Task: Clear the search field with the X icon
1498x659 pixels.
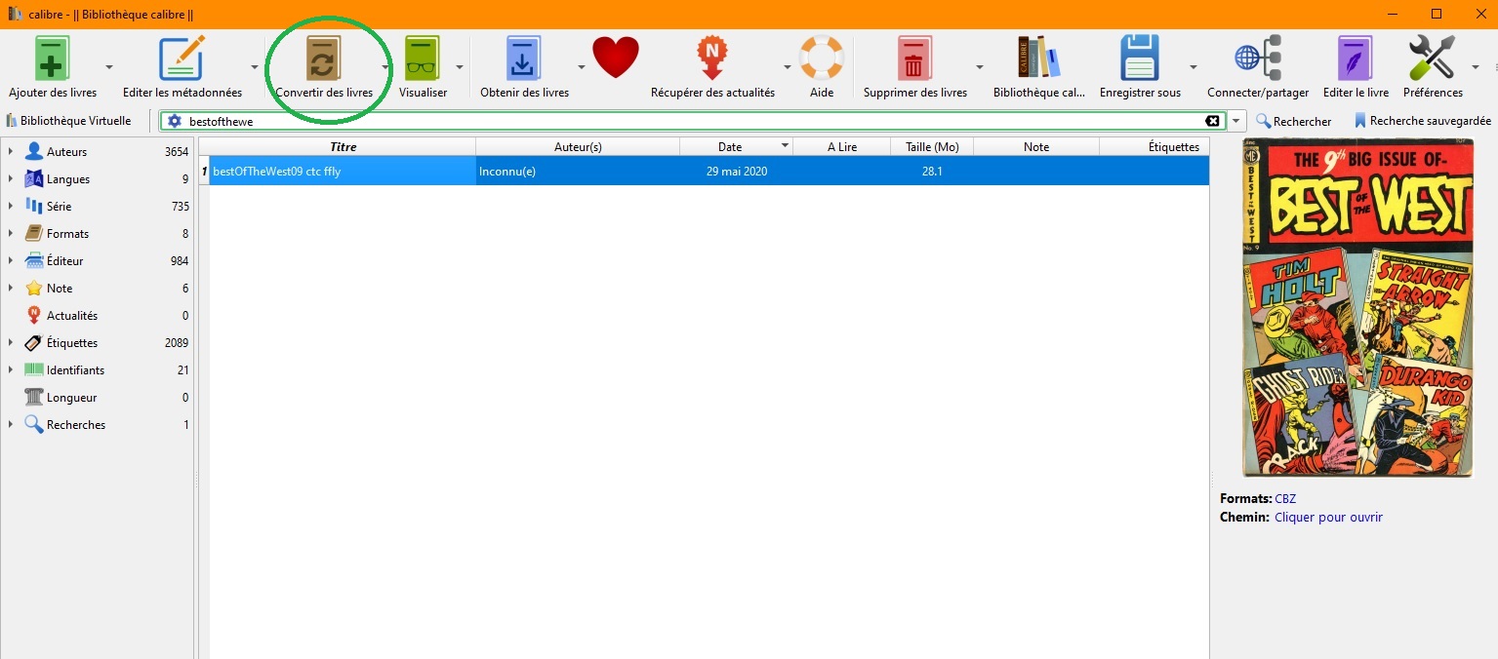Action: point(1212,121)
